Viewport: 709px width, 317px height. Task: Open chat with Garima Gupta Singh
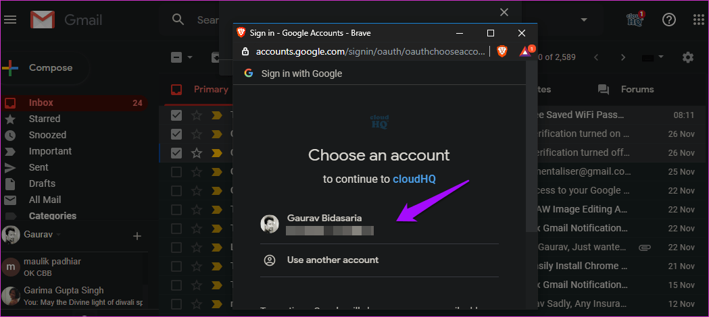coord(72,296)
